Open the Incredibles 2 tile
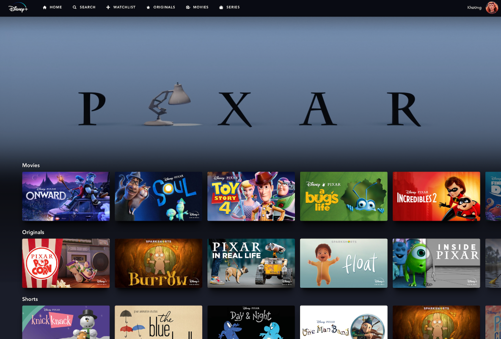Image resolution: width=501 pixels, height=339 pixels. (x=436, y=196)
